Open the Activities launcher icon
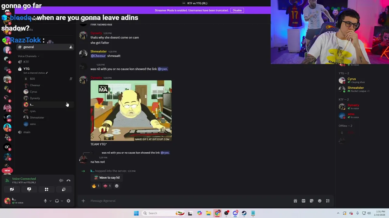 (46, 189)
